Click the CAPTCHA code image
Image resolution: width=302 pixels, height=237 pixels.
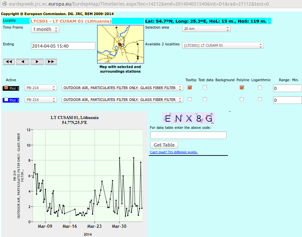188,118
